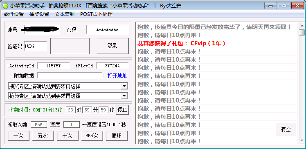Open the 软件设置 menu

14,14
